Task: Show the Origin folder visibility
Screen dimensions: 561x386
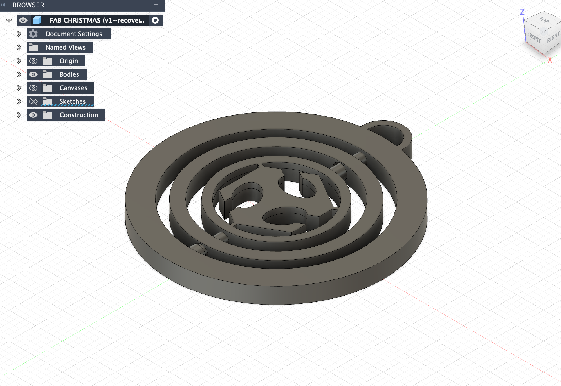Action: (x=33, y=61)
